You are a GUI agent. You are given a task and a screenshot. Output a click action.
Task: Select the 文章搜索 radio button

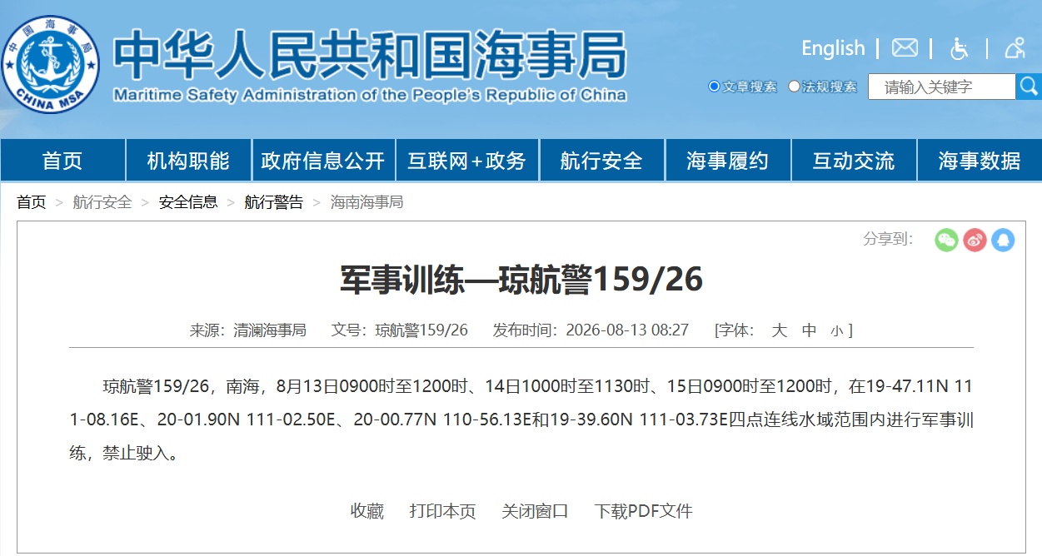click(714, 86)
